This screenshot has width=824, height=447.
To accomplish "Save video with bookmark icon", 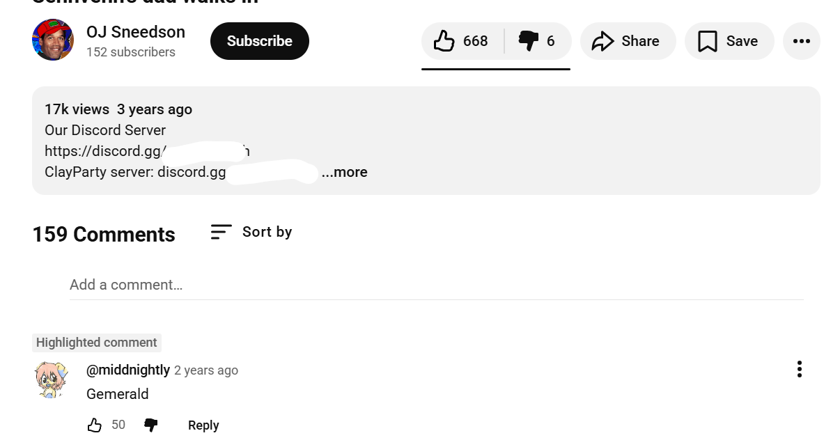I will click(729, 41).
